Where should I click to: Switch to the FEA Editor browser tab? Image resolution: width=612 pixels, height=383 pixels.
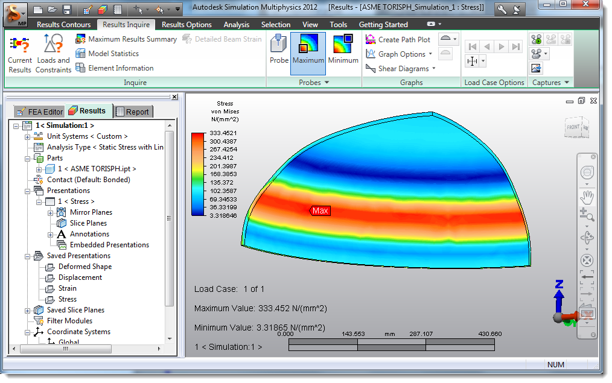point(39,112)
